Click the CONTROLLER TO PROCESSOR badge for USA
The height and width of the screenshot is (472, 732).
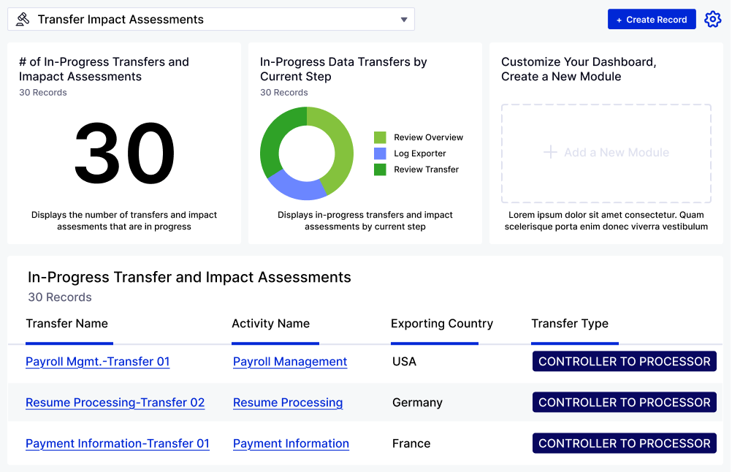[624, 362]
